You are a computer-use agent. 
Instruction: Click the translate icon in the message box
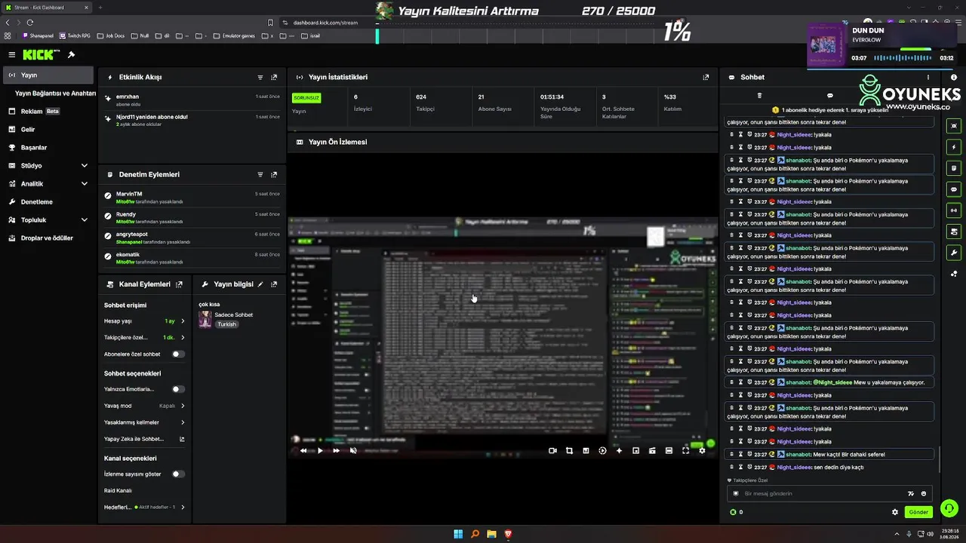tap(910, 493)
